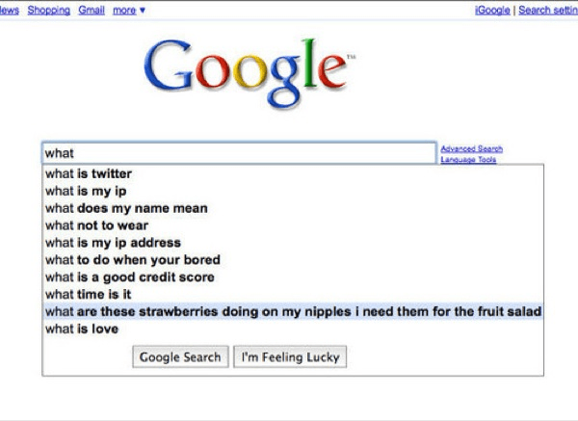Open iGoogle link
This screenshot has width=578, height=421.
[x=492, y=11]
